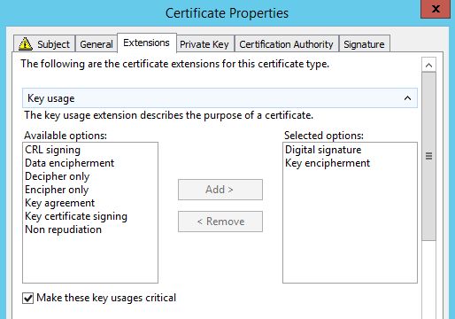Switch to the Subject tab
455x319 pixels.
click(44, 43)
